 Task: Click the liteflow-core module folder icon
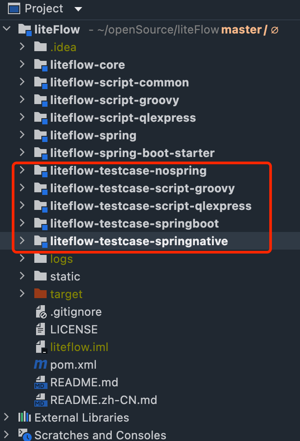click(40, 65)
